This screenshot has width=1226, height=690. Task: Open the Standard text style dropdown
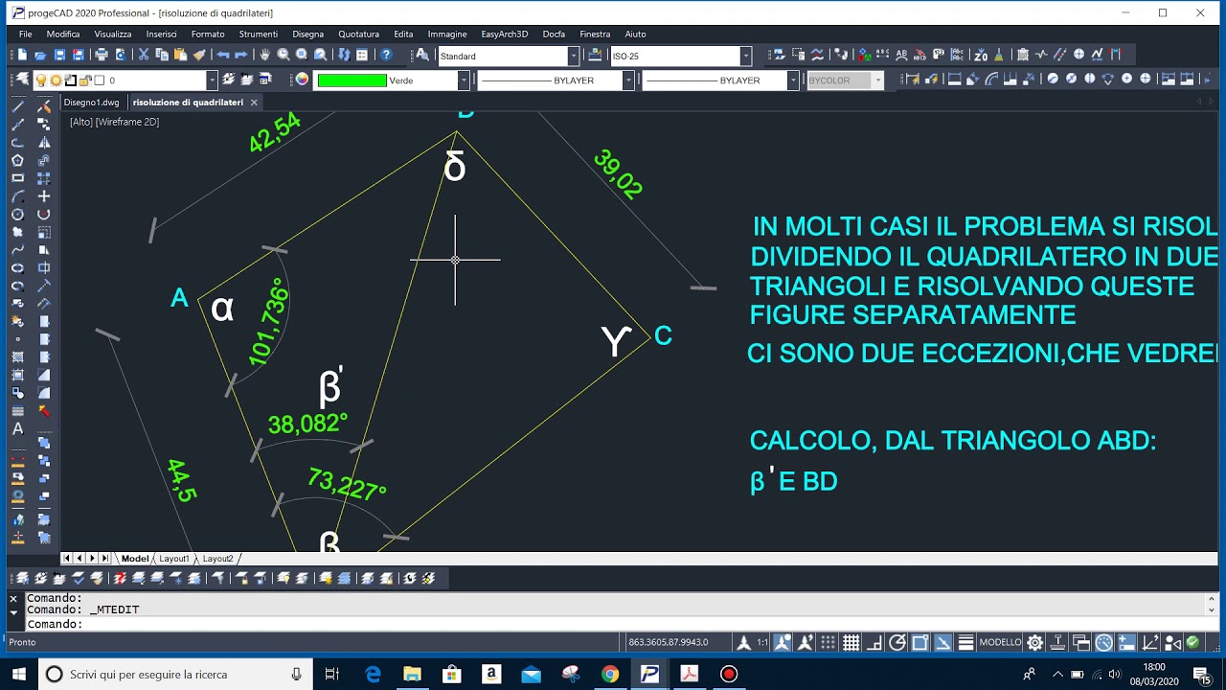[574, 56]
